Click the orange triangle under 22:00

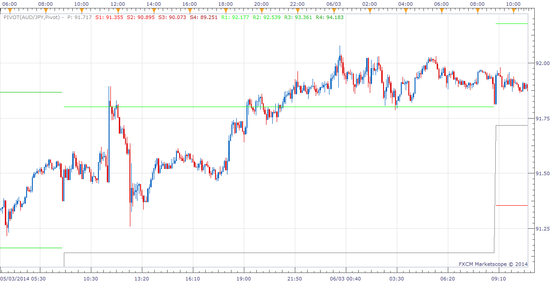298,11
